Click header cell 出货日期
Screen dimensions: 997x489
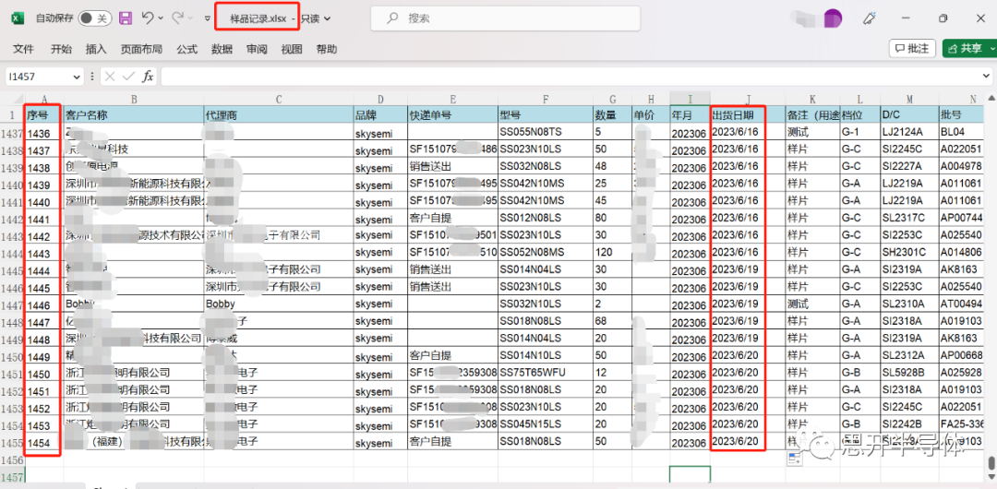pos(747,115)
